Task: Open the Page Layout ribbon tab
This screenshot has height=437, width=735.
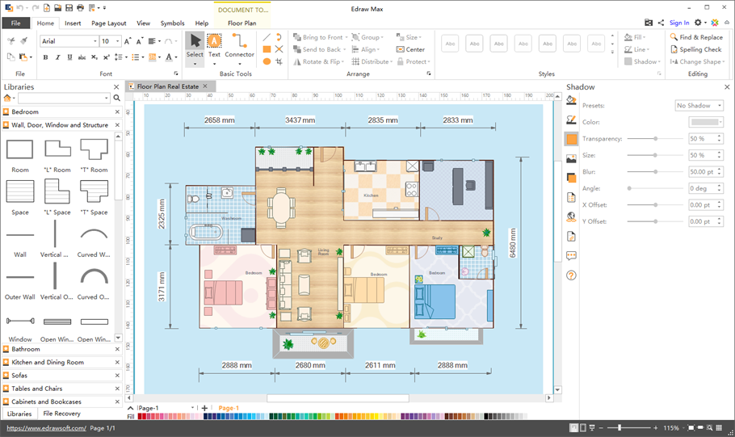Action: (108, 23)
